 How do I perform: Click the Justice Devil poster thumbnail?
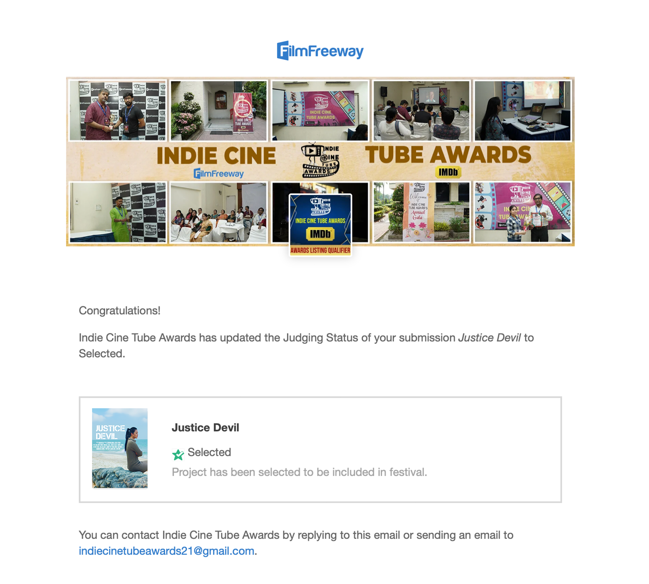(120, 448)
